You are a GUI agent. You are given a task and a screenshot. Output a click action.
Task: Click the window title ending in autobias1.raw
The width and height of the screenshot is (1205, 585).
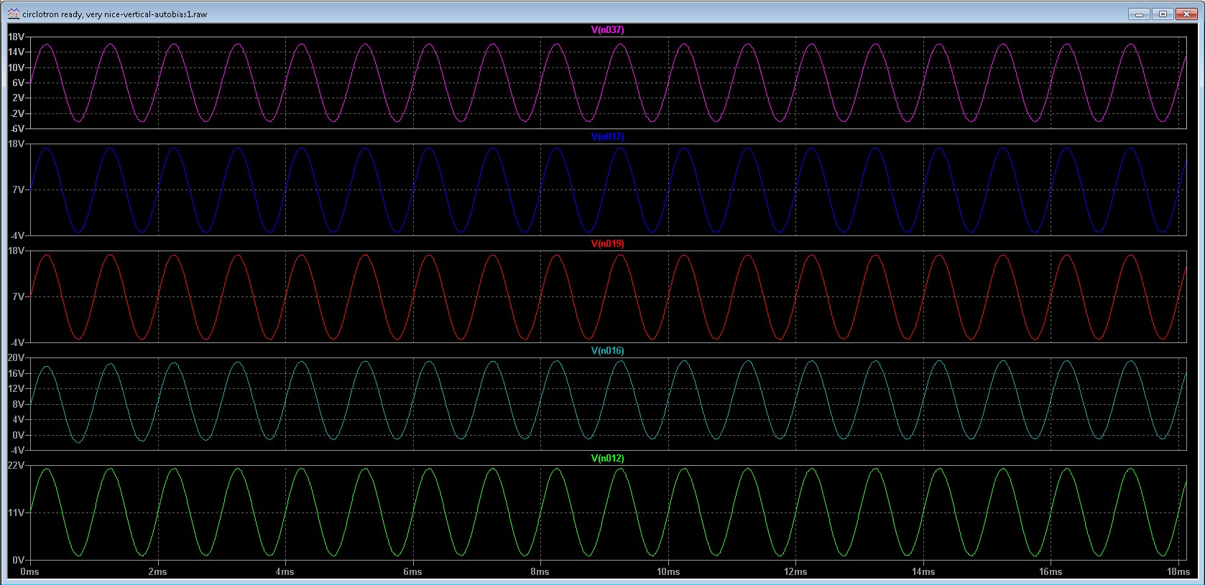tap(115, 14)
